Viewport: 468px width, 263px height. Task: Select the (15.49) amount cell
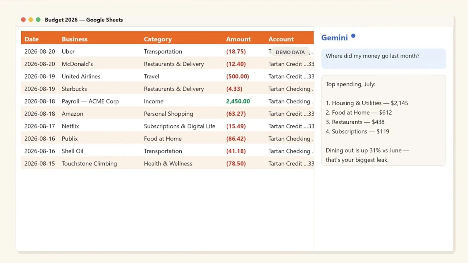coord(236,126)
